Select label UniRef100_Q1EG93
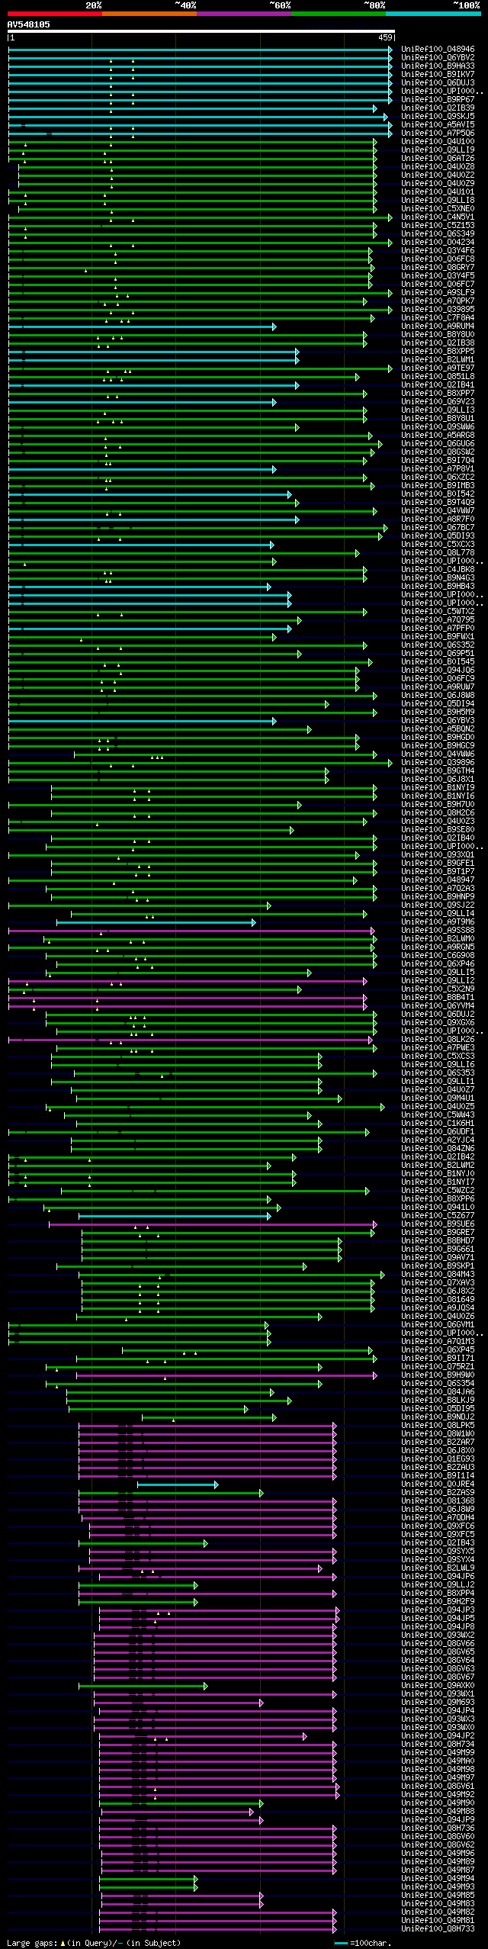The height and width of the screenshot is (1949, 488). point(438,1459)
